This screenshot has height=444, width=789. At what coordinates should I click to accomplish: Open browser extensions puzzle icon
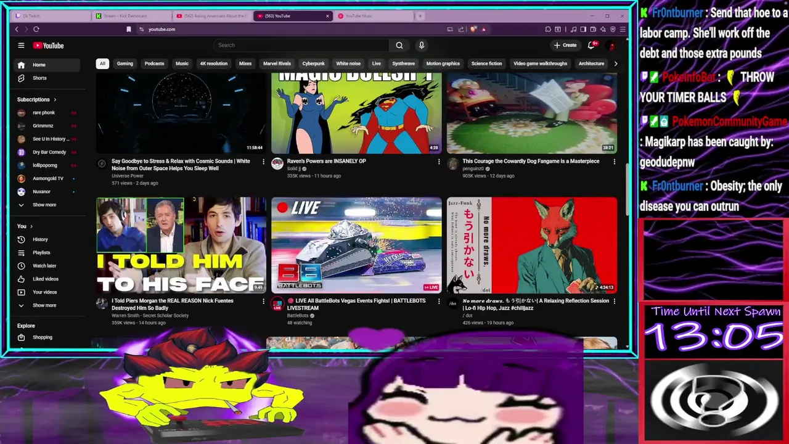548,29
